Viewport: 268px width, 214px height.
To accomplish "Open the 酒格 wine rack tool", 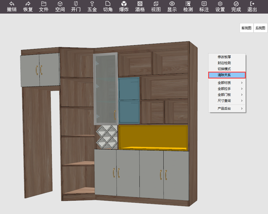I will 140,7.
